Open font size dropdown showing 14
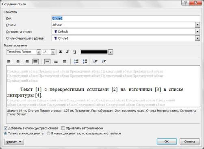Viewport: 204px width, 149px height. [x=53, y=52]
